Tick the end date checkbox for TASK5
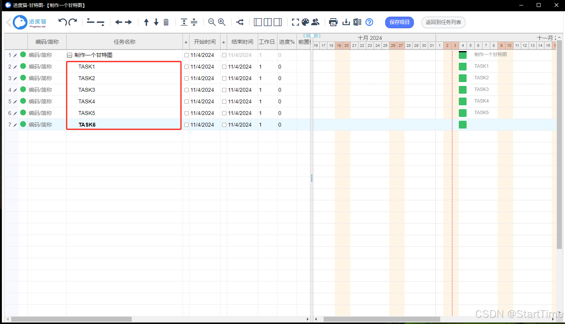The height and width of the screenshot is (324, 565). pos(224,113)
